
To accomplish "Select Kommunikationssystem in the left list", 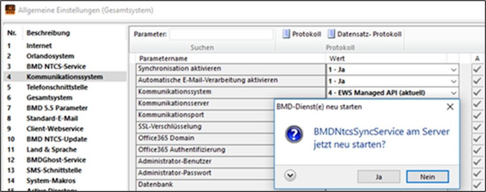I will [x=65, y=77].
